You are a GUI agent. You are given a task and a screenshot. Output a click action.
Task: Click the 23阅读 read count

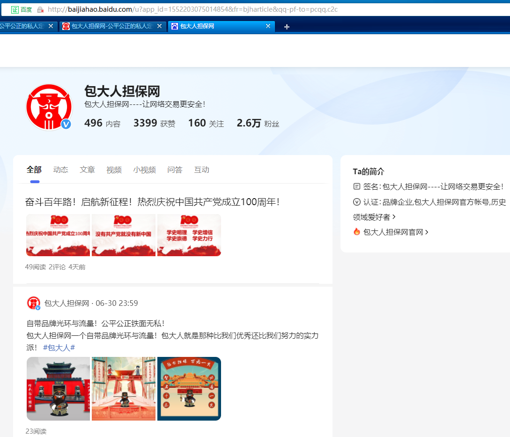point(36,431)
